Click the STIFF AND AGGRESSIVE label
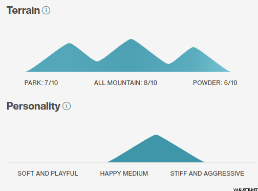 click(x=207, y=174)
